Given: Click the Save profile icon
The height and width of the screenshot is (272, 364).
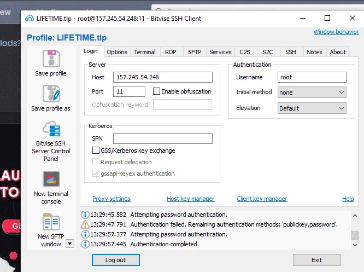Looking at the screenshot, I should (x=51, y=59).
